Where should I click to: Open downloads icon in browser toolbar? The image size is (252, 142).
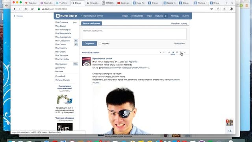pyautogui.click(x=225, y=9)
